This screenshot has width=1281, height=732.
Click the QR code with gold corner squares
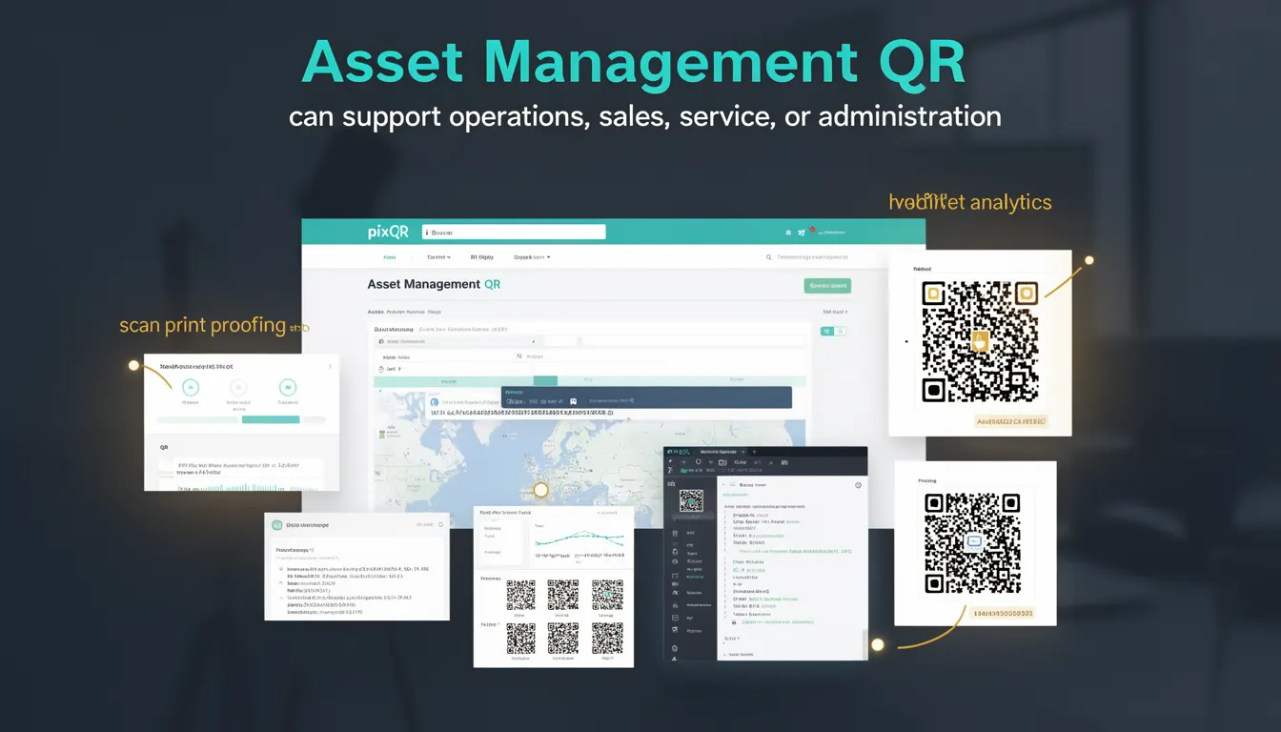tap(980, 341)
